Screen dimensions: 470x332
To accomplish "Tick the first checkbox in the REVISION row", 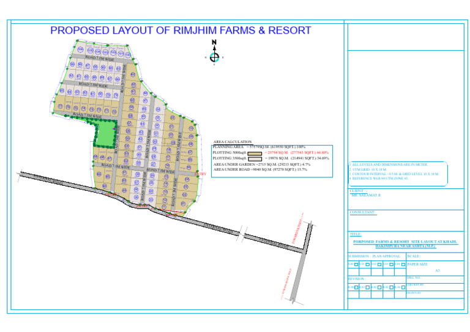I will pyautogui.click(x=356, y=287).
